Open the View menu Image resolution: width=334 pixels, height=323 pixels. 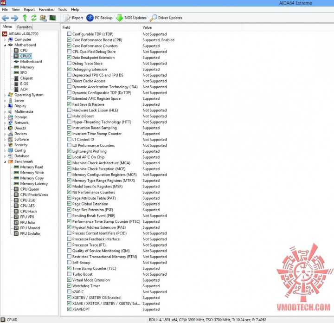tap(16, 9)
